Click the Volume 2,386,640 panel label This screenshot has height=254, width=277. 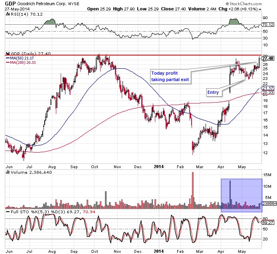pyautogui.click(x=31, y=172)
